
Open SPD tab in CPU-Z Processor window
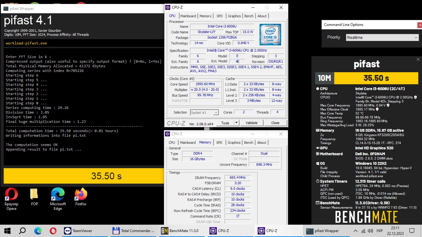coord(219,16)
